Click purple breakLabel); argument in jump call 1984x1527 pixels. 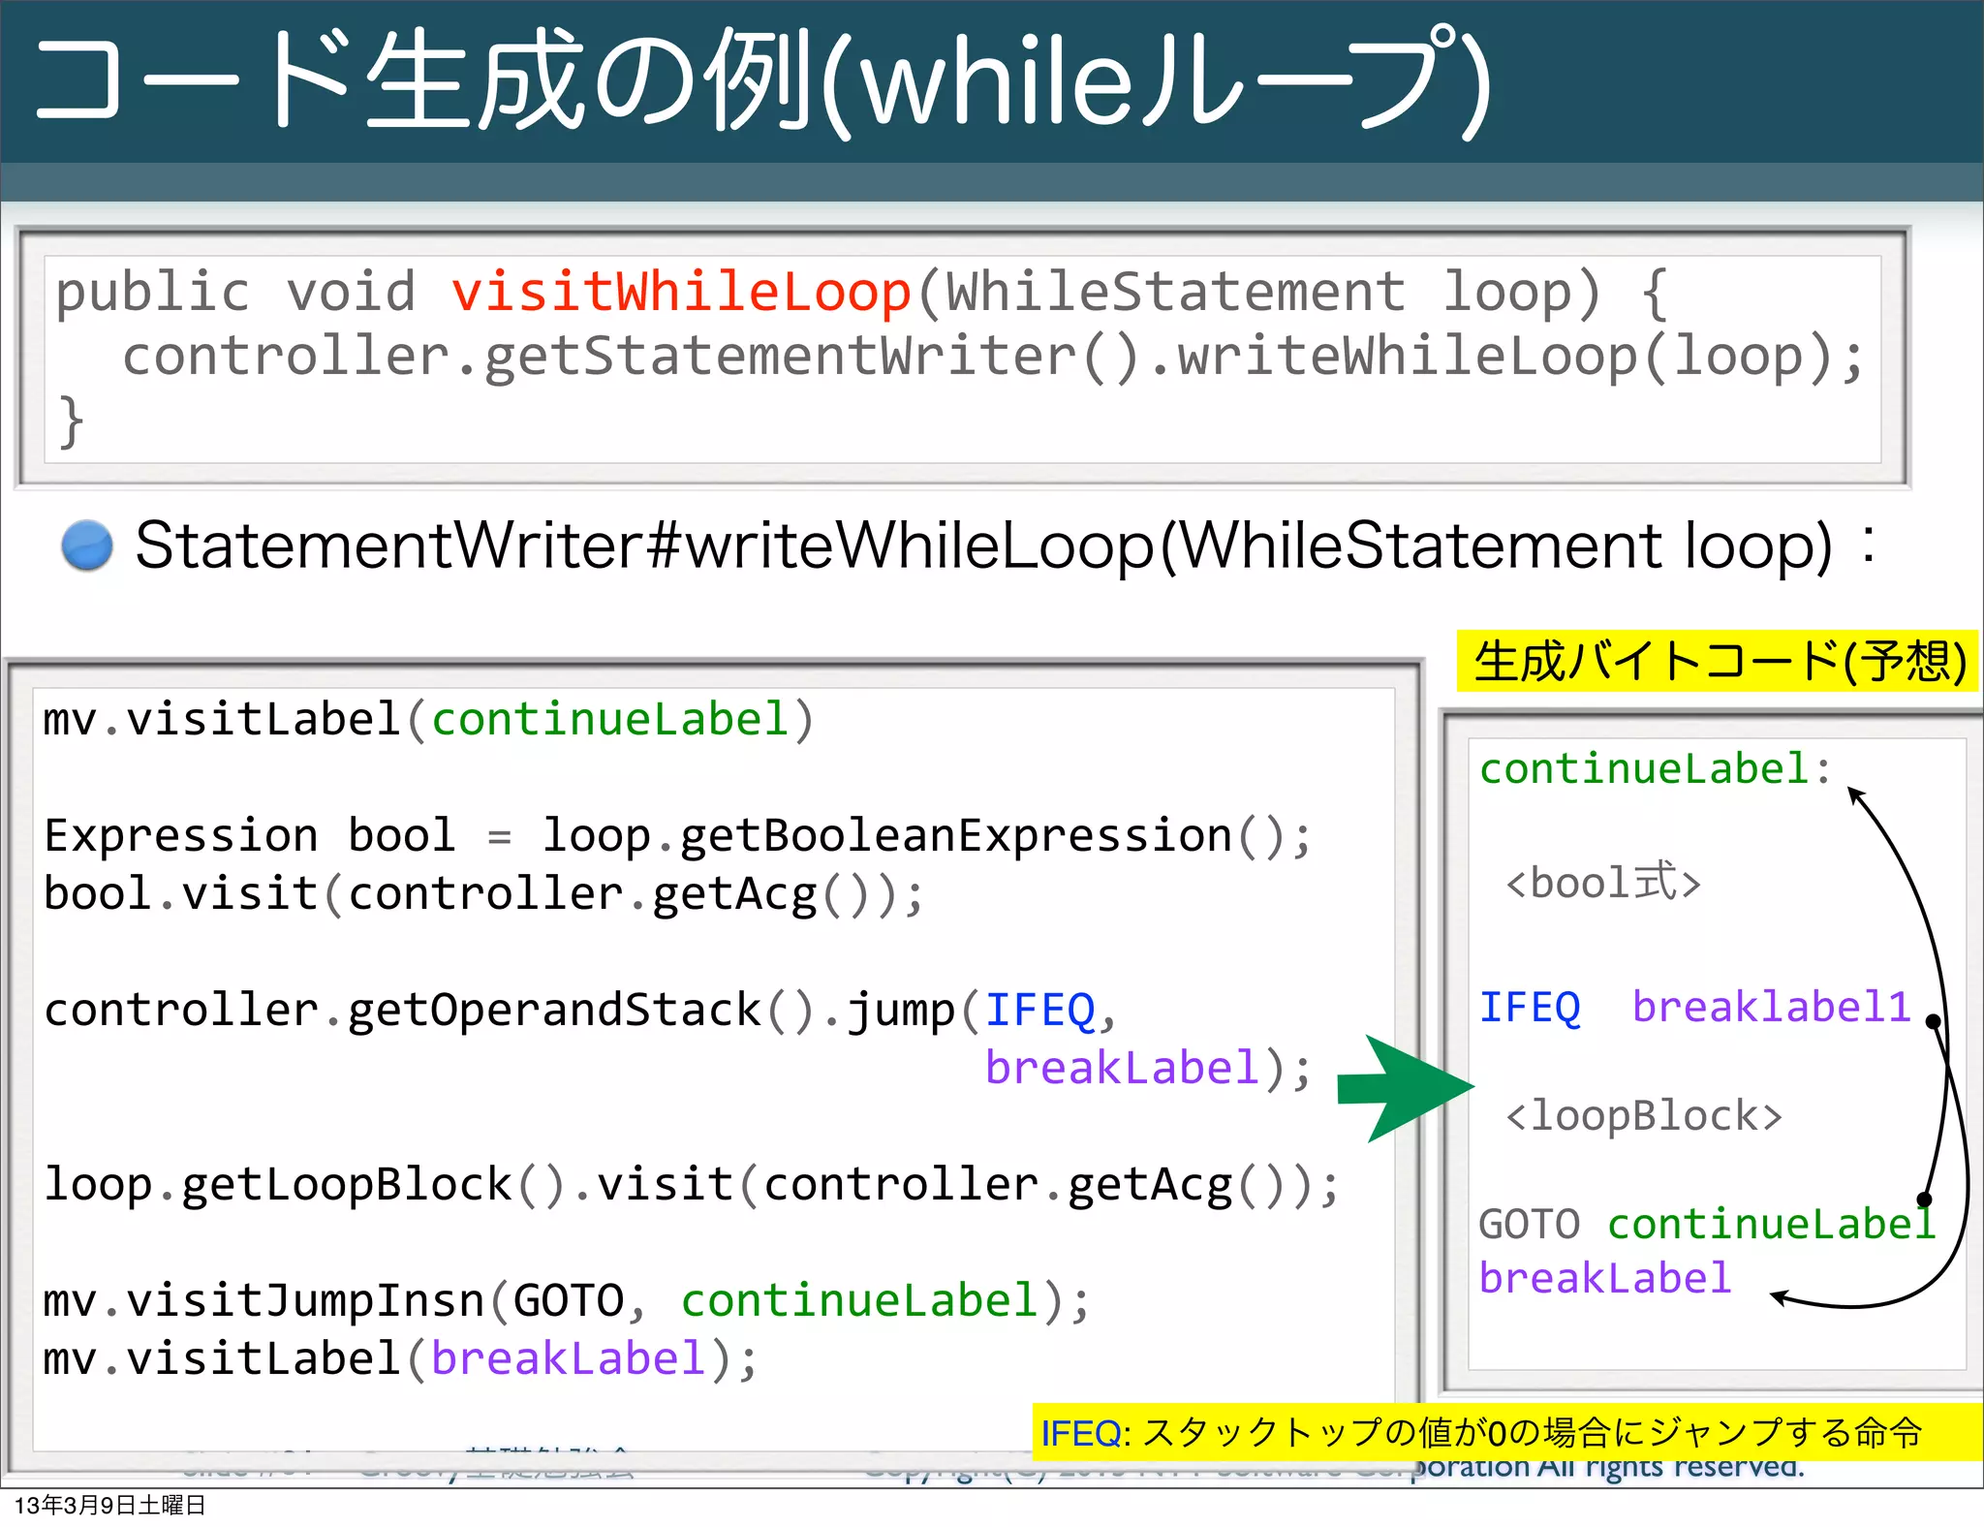click(x=1148, y=1069)
